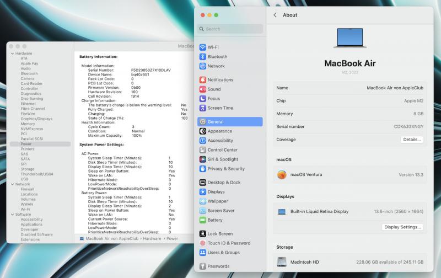This screenshot has width=441, height=278.
Task: Open Privacy & Security settings
Action: [226, 169]
